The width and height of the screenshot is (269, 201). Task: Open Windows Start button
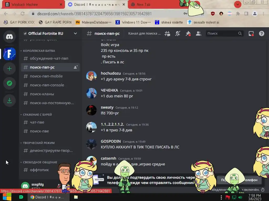point(7,197)
